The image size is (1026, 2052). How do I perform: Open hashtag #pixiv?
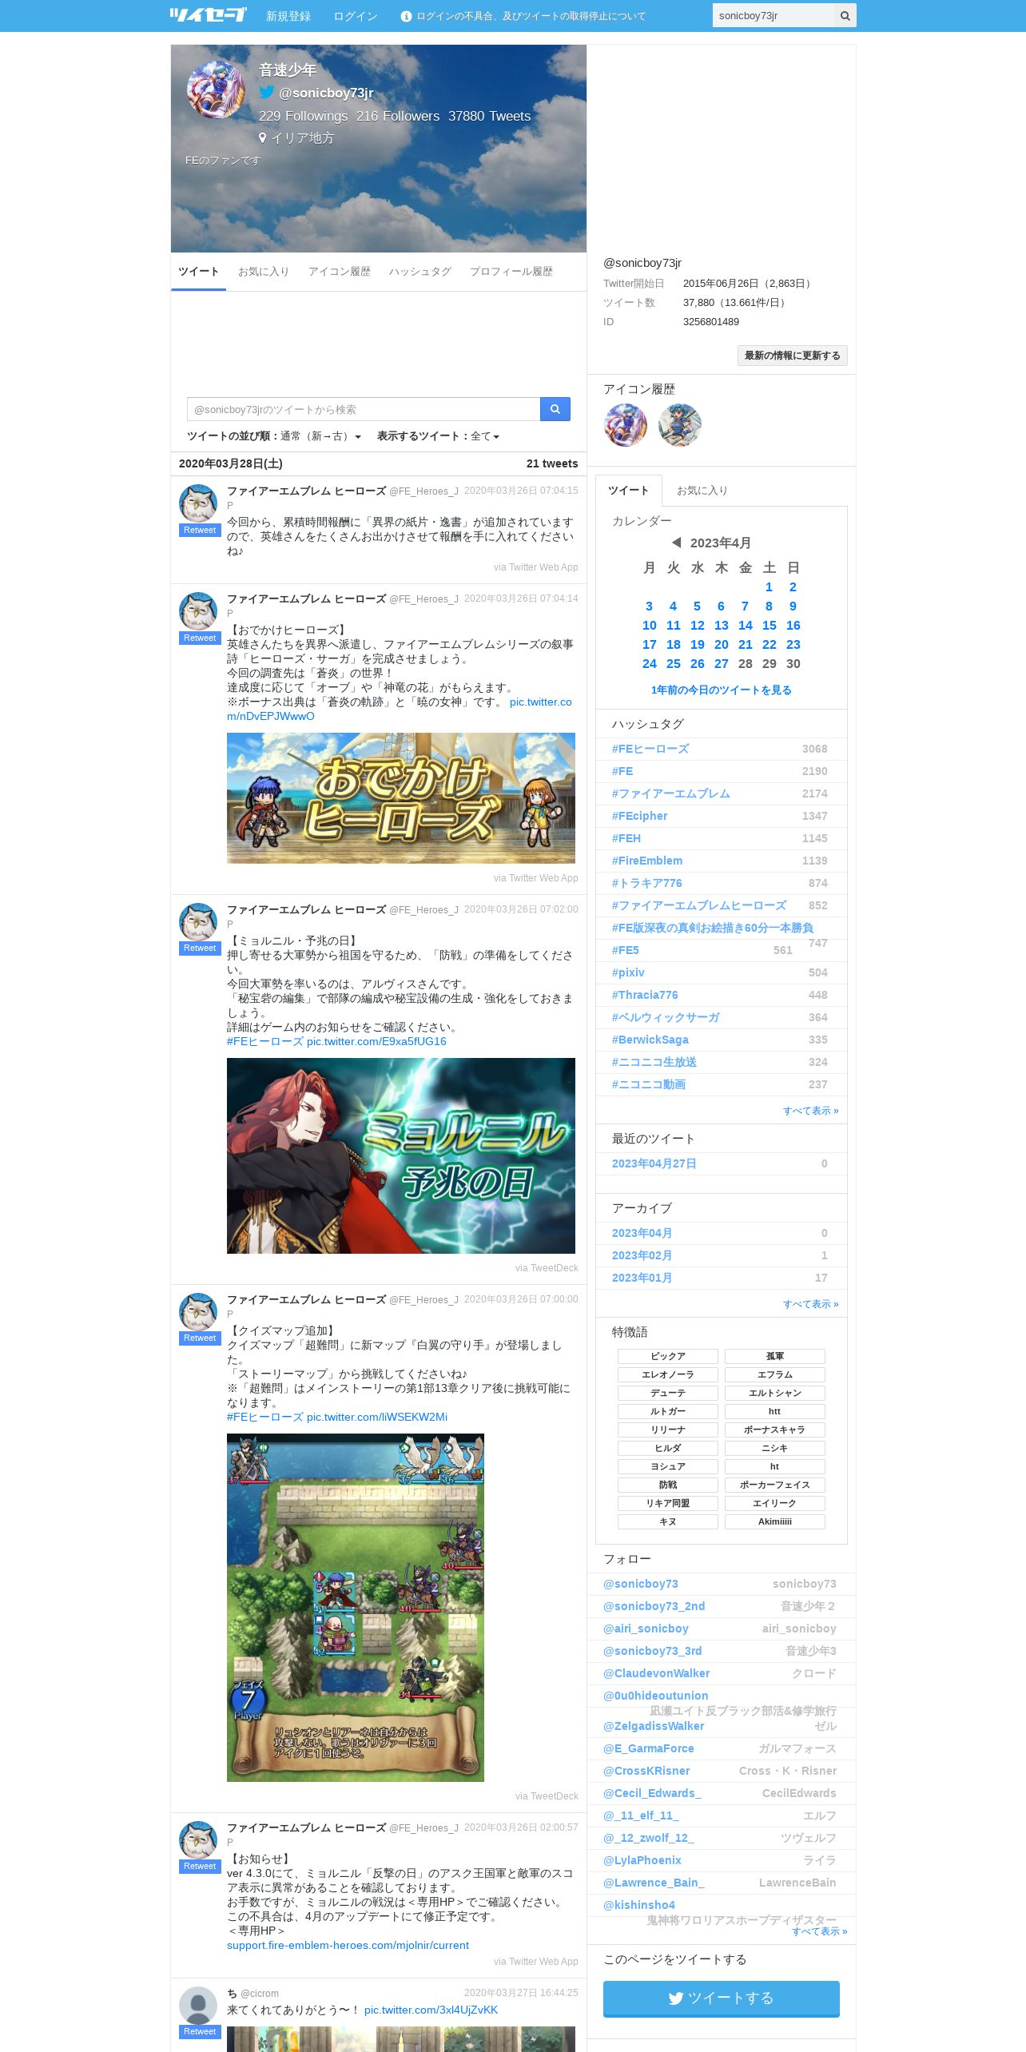click(x=628, y=972)
